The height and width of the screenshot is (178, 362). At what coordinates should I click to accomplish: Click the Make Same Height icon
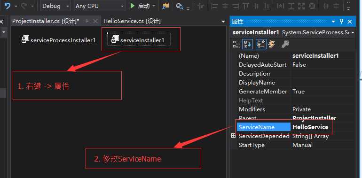(291, 6)
